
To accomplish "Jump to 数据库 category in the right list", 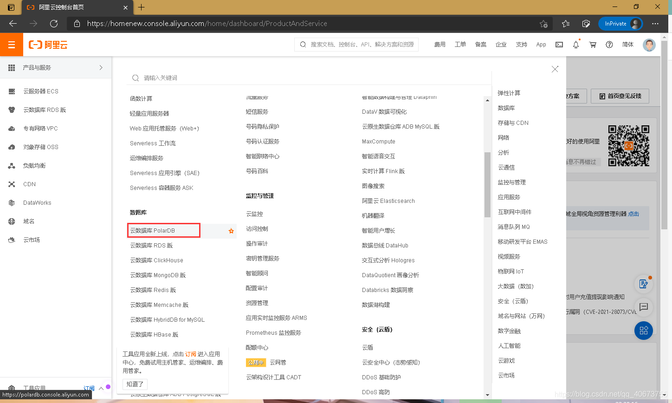I will 506,108.
